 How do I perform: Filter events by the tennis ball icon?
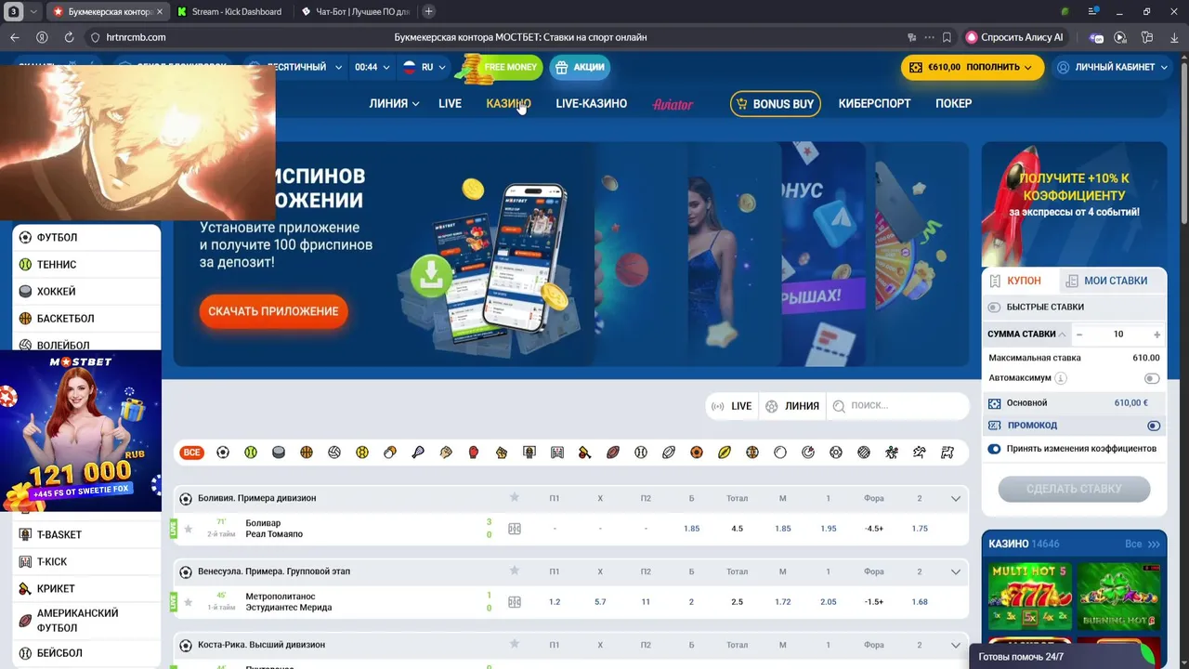point(251,453)
